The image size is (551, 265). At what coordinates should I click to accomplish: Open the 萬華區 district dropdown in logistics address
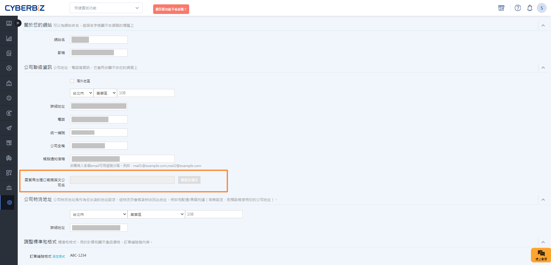[156, 214]
